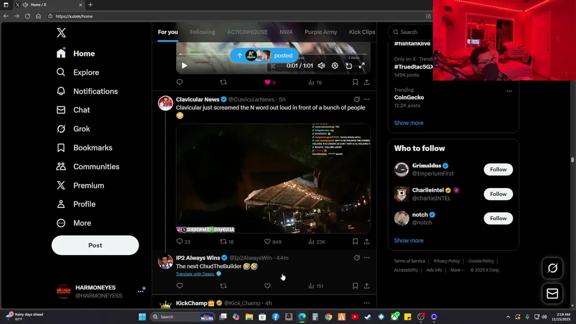Reply to the top video post
Image resolution: width=576 pixels, height=324 pixels.
180,82
